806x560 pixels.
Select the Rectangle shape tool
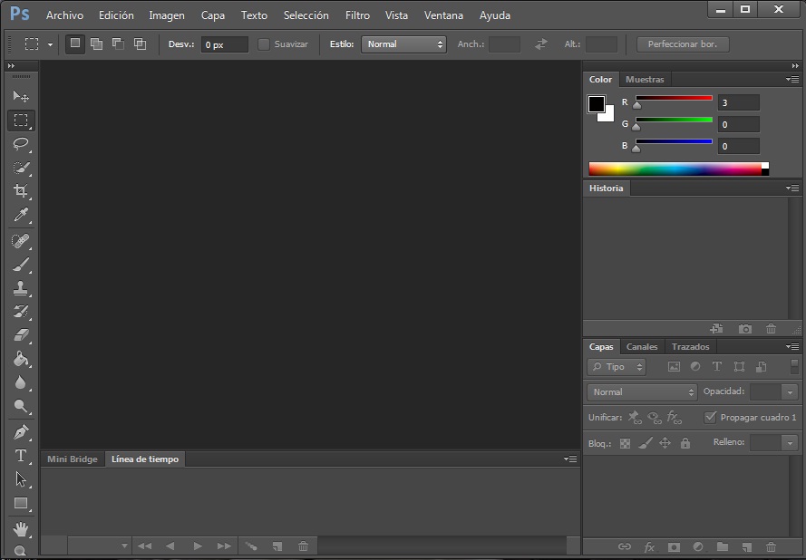(x=21, y=503)
